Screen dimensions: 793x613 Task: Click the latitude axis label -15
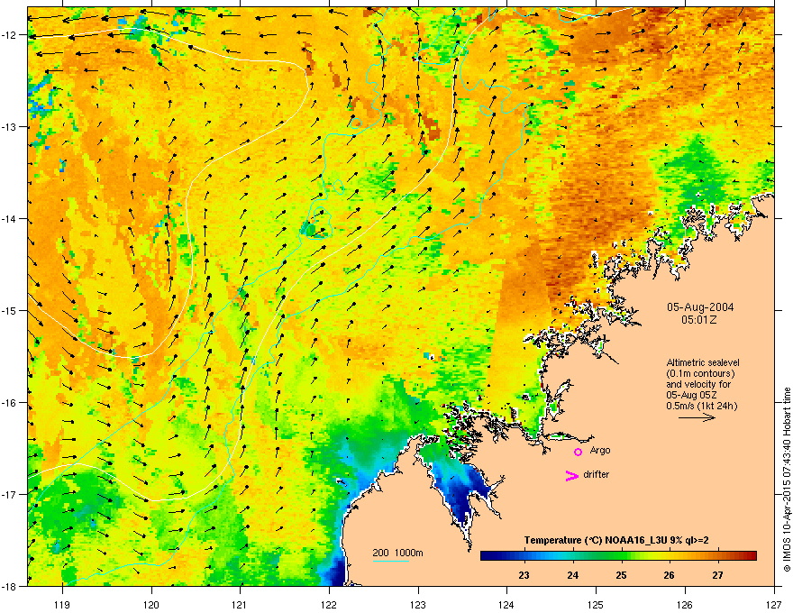9,310
